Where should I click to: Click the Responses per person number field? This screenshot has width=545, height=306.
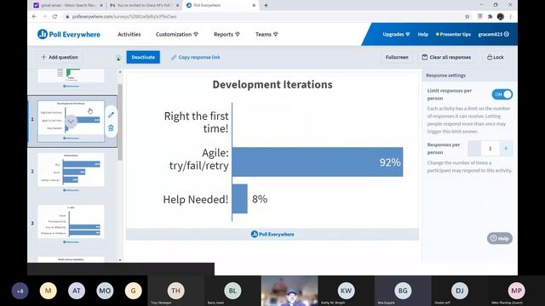click(490, 149)
